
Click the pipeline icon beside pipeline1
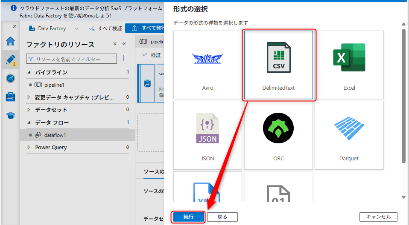pos(38,85)
